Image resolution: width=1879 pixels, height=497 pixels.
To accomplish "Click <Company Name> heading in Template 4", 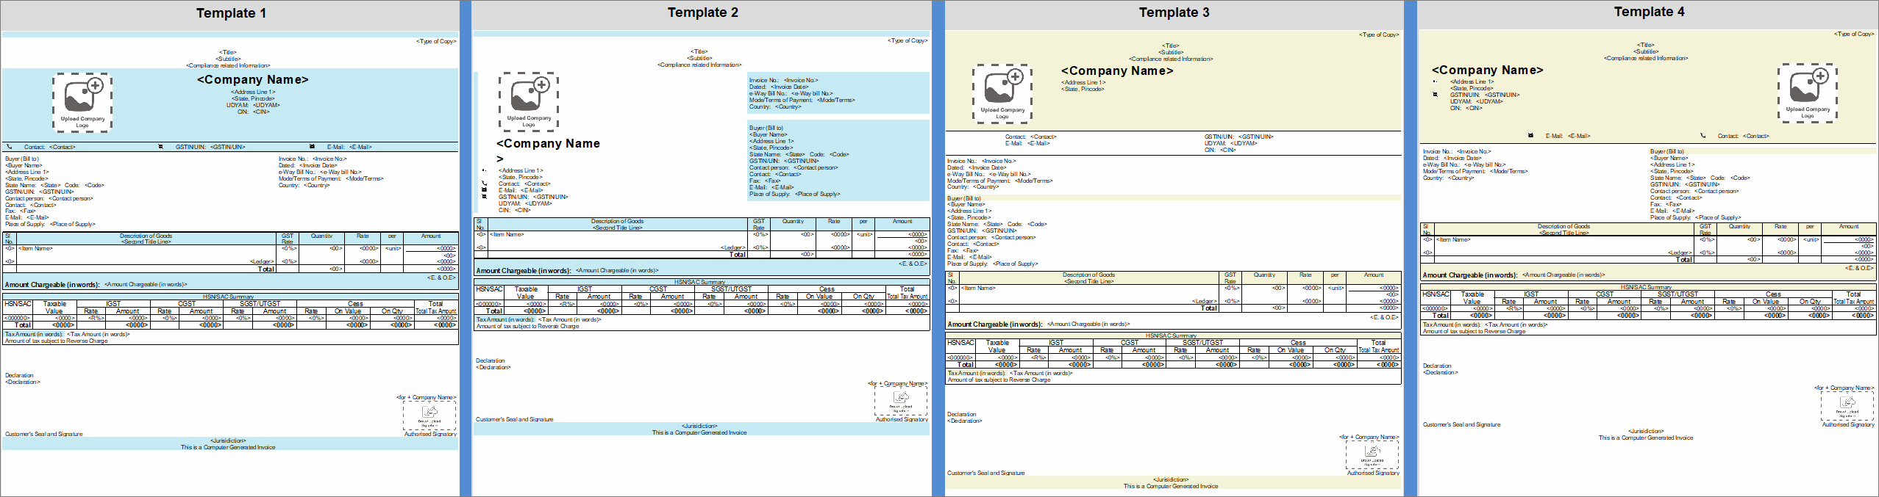I will click(1487, 70).
